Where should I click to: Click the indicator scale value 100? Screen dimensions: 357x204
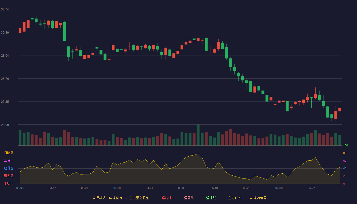(346, 145)
